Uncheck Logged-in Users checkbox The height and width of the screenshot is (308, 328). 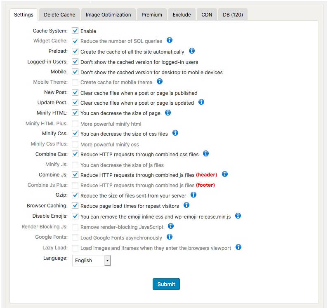pyautogui.click(x=75, y=62)
